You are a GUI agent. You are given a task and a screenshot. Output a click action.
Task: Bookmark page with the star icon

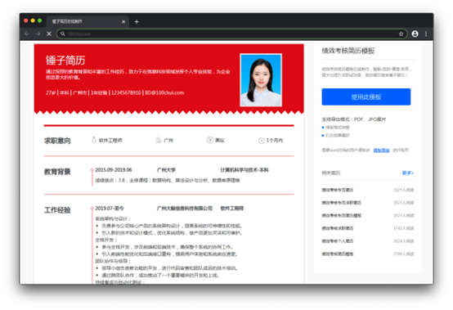[401, 34]
